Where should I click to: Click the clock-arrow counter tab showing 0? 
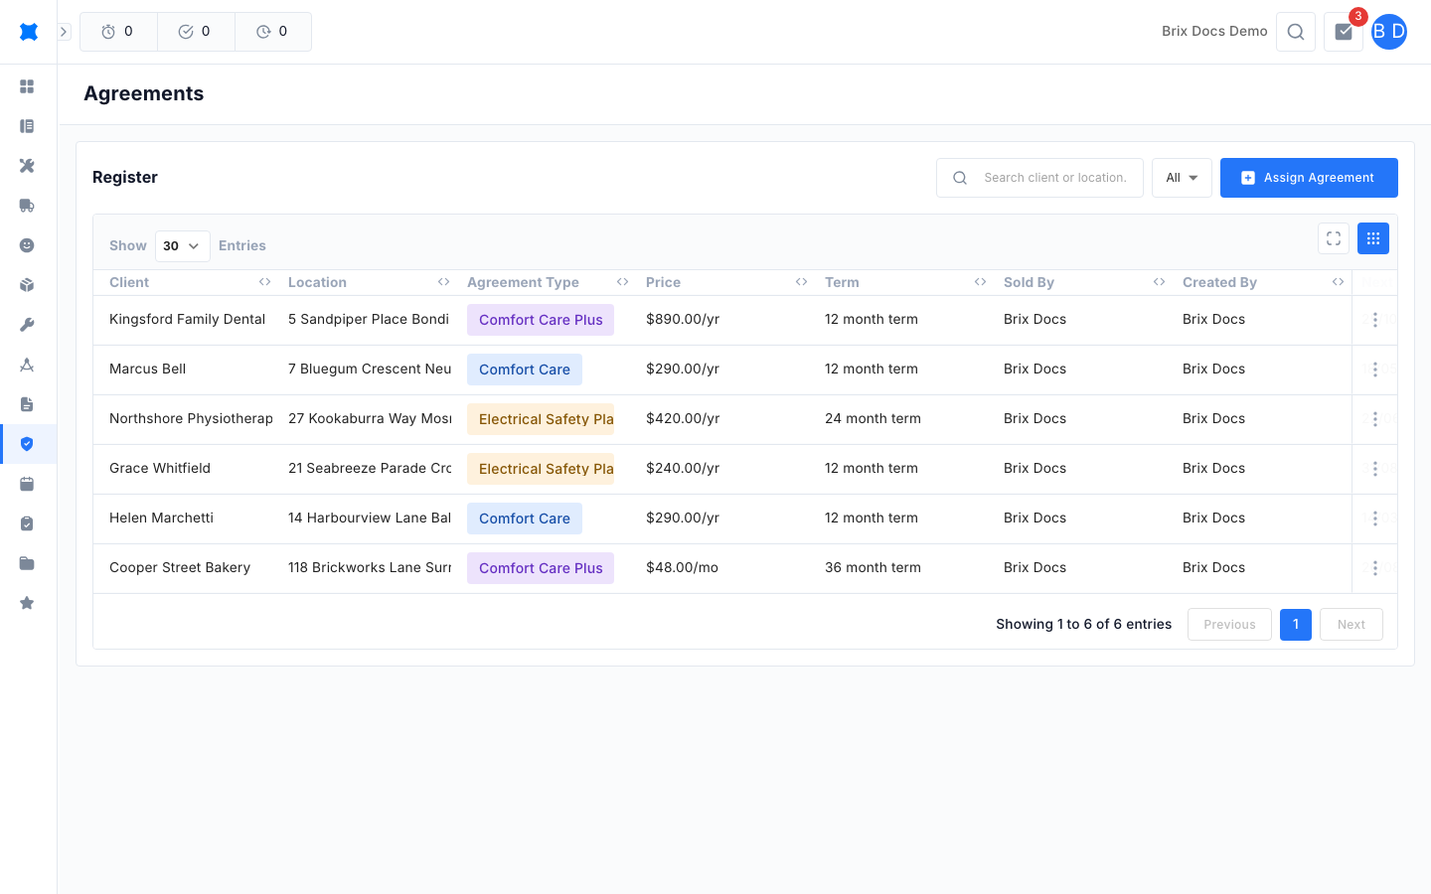pyautogui.click(x=273, y=32)
